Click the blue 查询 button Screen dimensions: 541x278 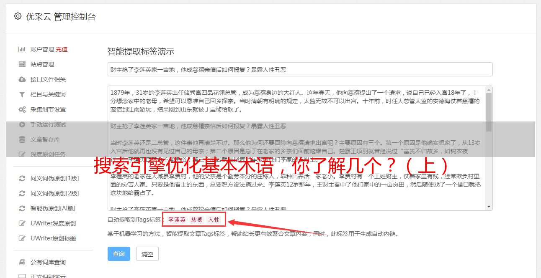coord(119,254)
